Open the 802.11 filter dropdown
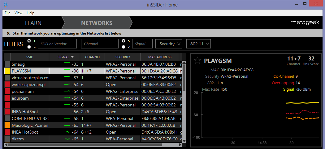 tap(199, 44)
